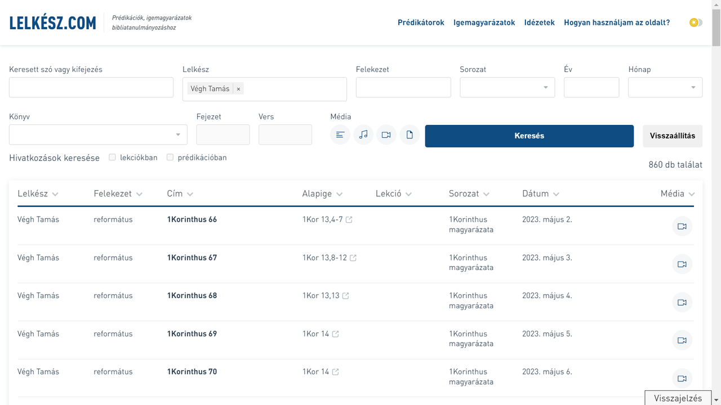Filter by text media icon
The image size is (721, 405).
click(x=340, y=135)
